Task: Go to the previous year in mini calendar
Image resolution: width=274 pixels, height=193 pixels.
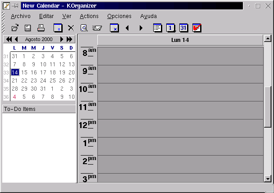Action: click(9, 39)
